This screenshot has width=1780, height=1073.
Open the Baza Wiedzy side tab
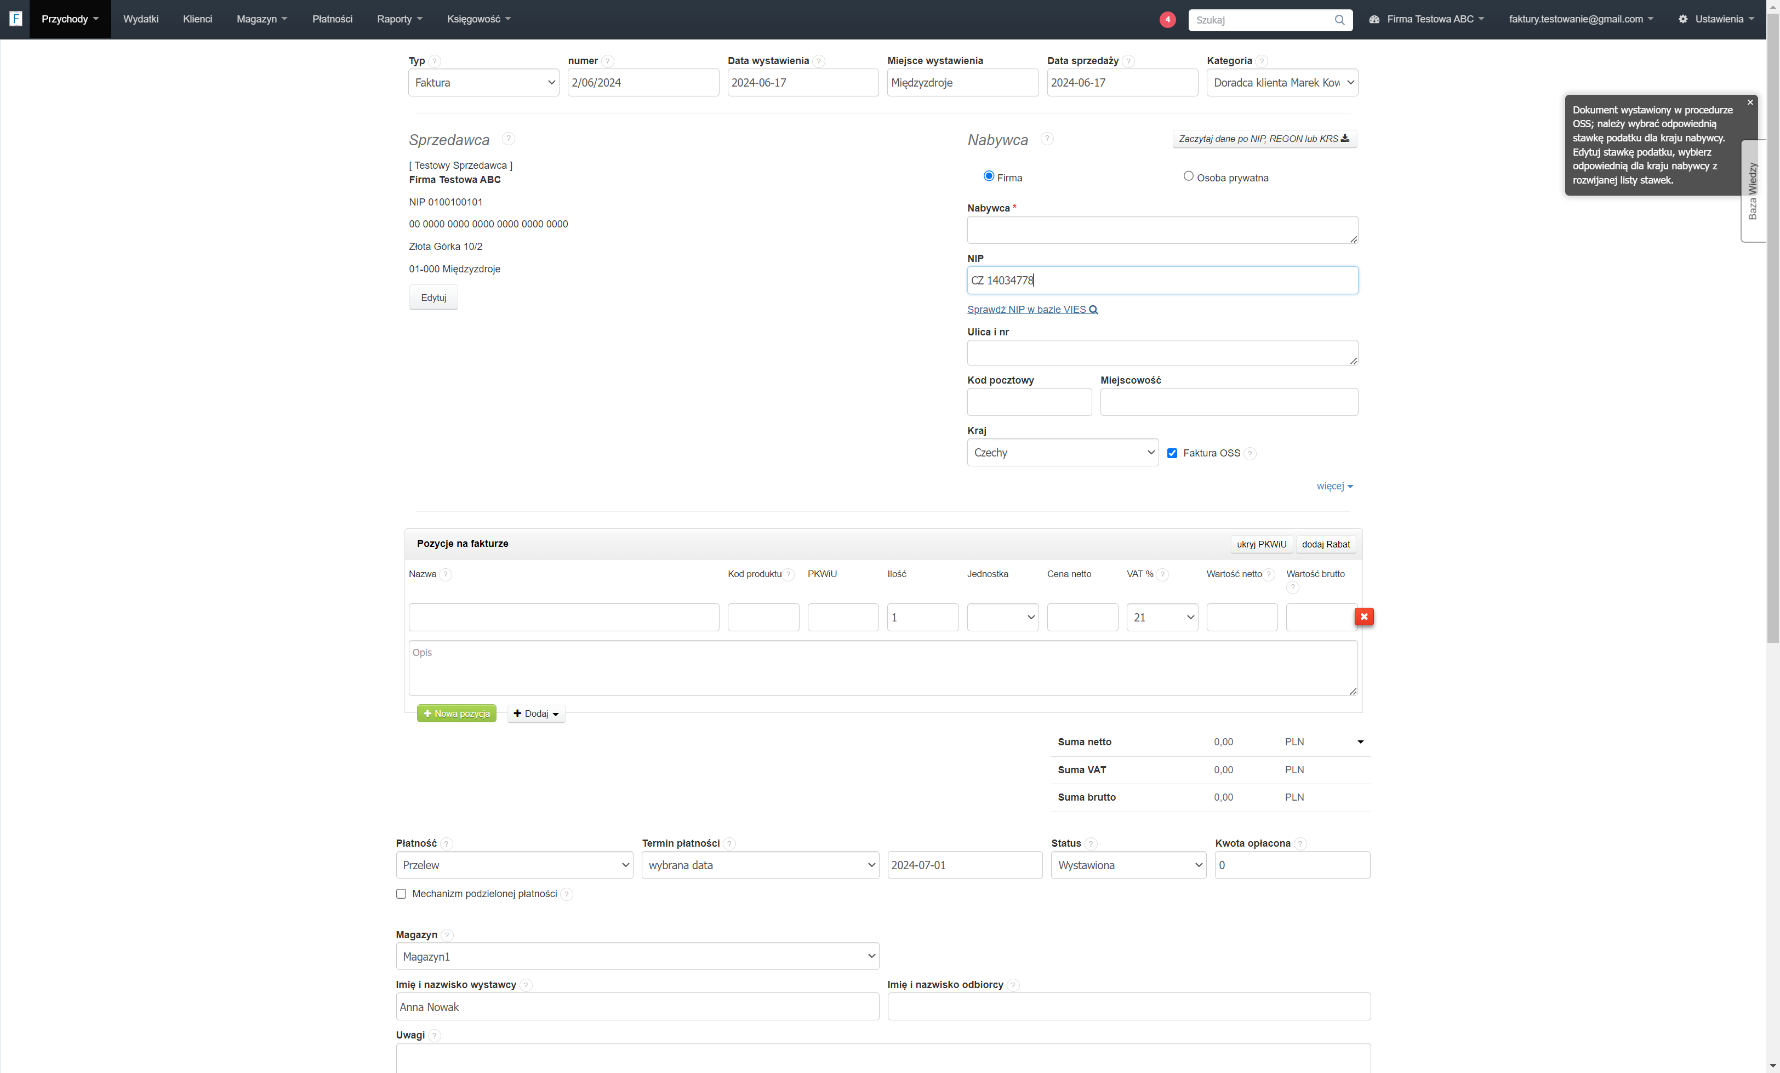pyautogui.click(x=1752, y=191)
